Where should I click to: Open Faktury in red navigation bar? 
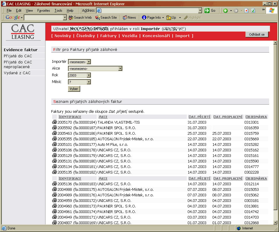pos(108,36)
